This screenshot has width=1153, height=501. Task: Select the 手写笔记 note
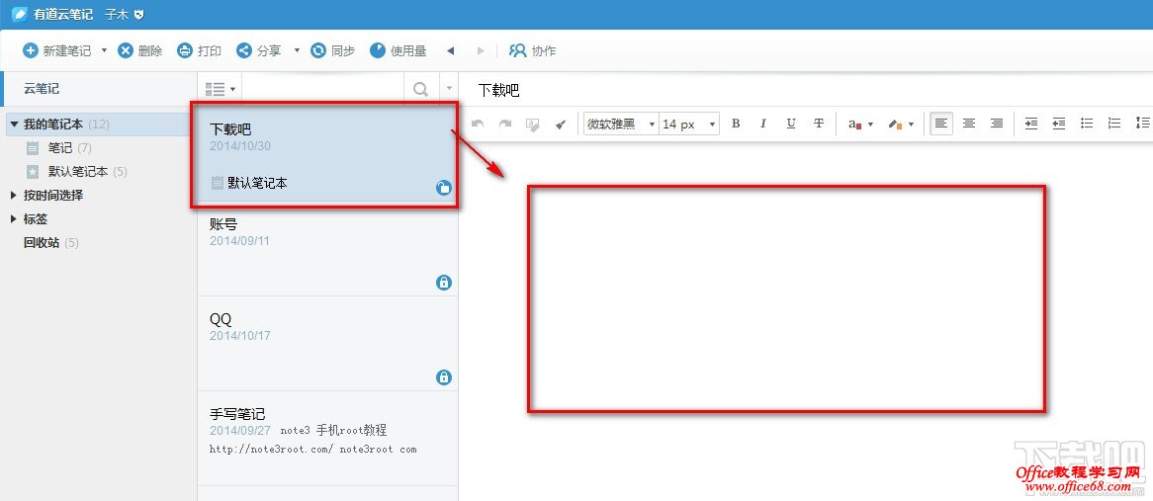327,438
